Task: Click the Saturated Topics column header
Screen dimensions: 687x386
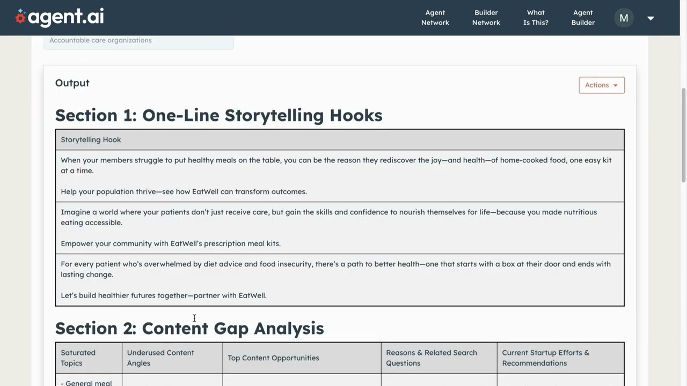Action: (x=89, y=358)
